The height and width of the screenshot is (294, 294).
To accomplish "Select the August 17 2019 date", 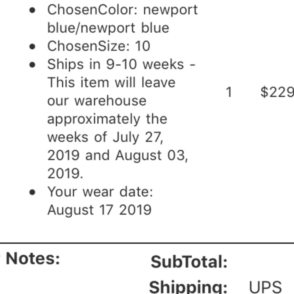I will [99, 210].
